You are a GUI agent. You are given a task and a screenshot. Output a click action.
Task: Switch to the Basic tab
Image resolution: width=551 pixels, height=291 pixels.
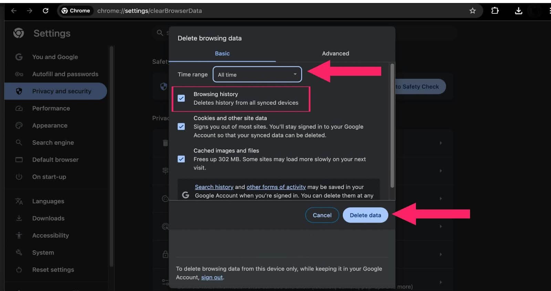222,53
